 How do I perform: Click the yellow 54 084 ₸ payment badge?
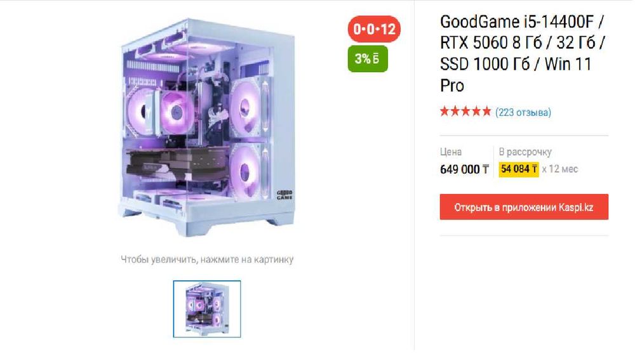[519, 169]
